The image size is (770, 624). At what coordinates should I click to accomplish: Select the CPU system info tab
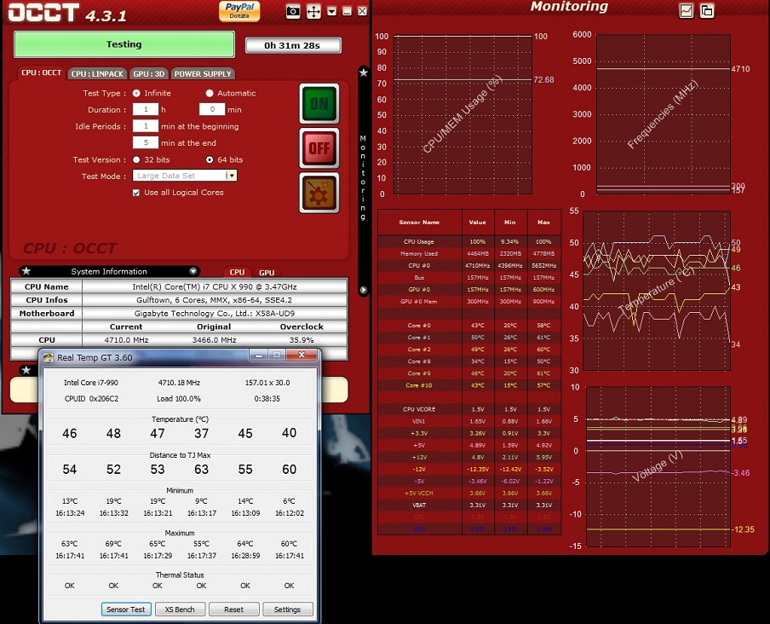point(237,272)
